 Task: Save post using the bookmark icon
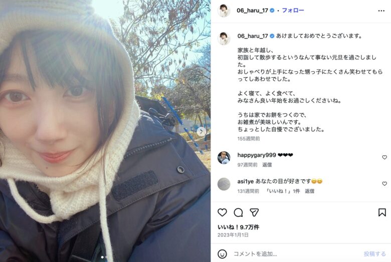(x=382, y=212)
